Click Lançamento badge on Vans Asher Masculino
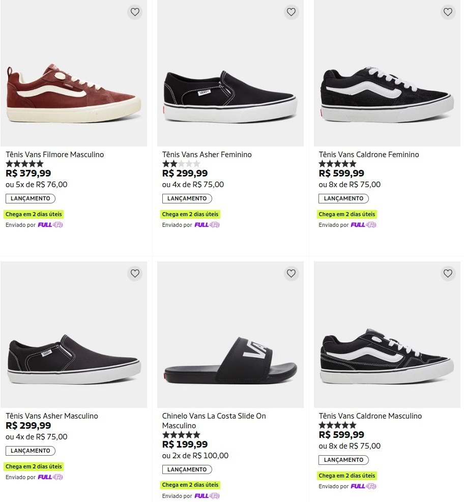Screen dimensions: 464x502 coord(31,451)
